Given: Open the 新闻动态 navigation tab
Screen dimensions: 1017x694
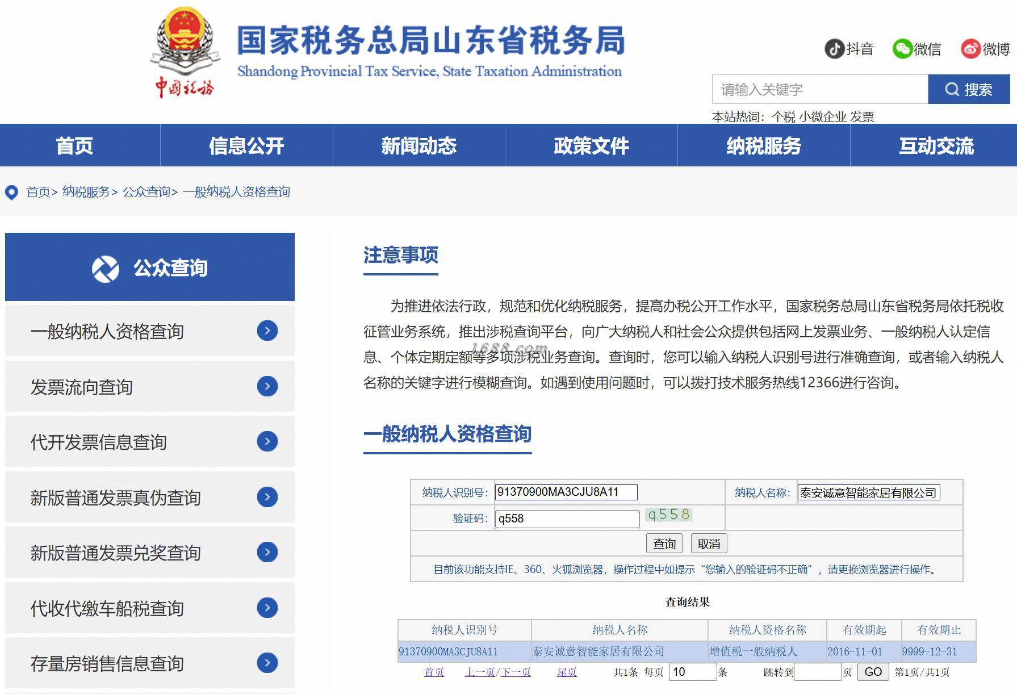Looking at the screenshot, I should (x=419, y=145).
